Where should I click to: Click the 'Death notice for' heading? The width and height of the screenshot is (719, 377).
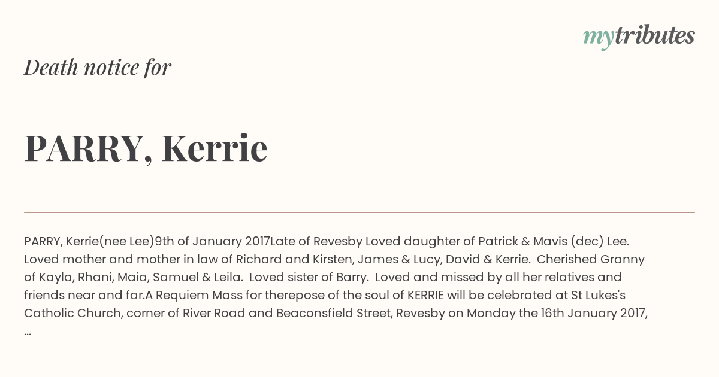98,68
